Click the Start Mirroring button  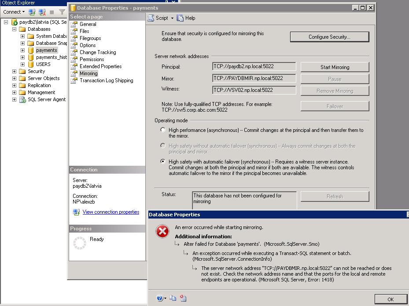click(335, 67)
